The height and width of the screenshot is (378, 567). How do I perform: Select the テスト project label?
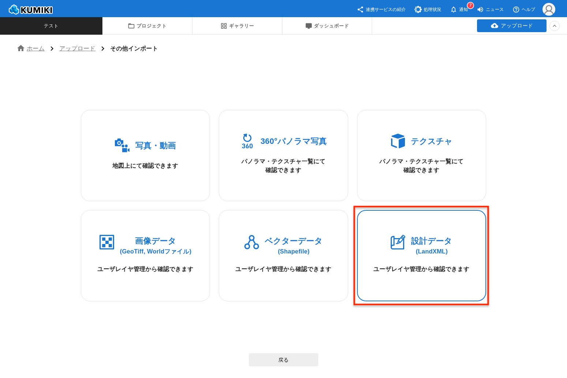(51, 26)
